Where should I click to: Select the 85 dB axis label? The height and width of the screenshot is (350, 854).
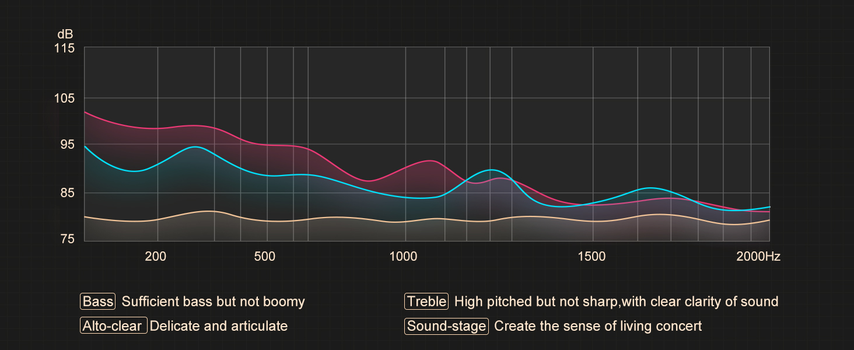[67, 192]
